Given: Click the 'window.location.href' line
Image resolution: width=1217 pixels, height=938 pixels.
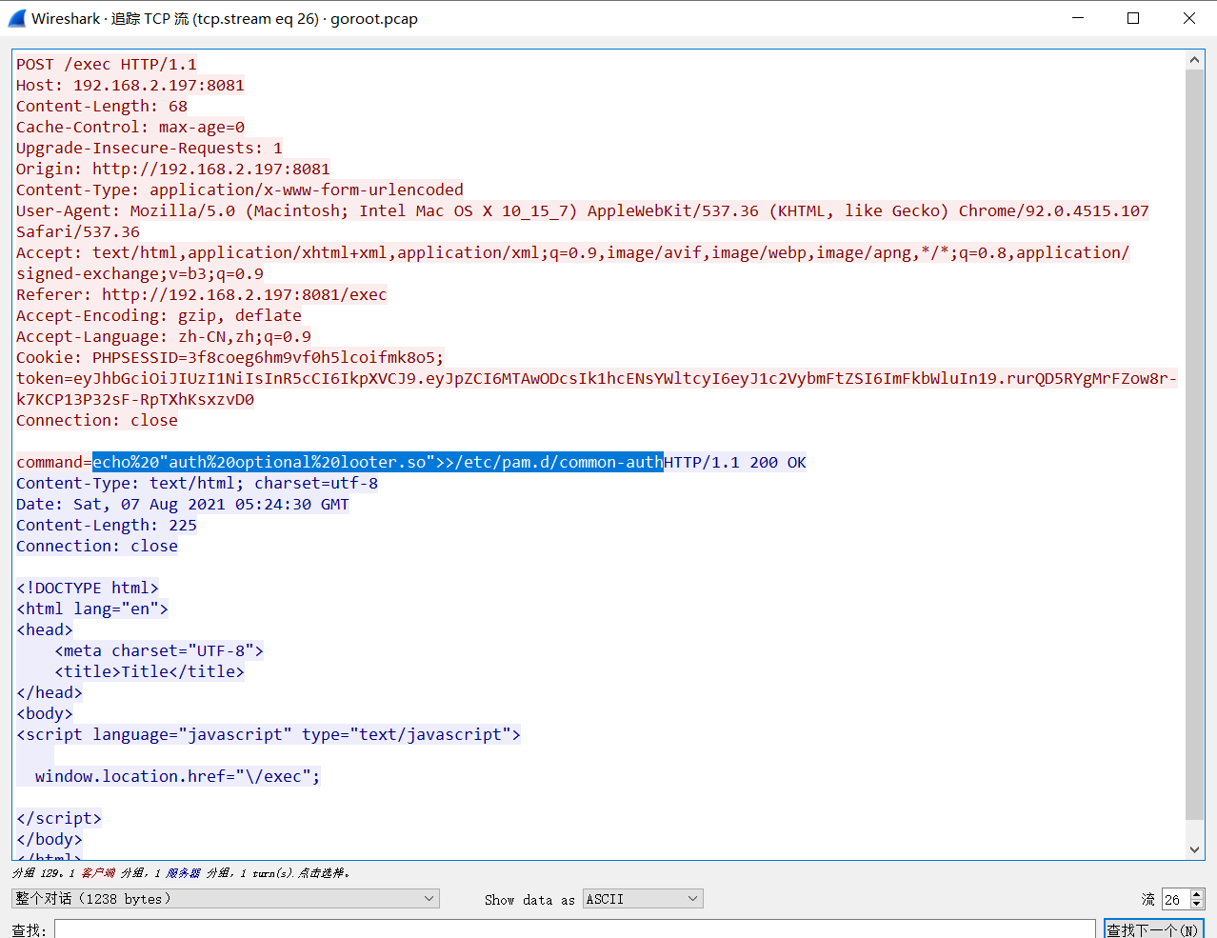Looking at the screenshot, I should [178, 776].
